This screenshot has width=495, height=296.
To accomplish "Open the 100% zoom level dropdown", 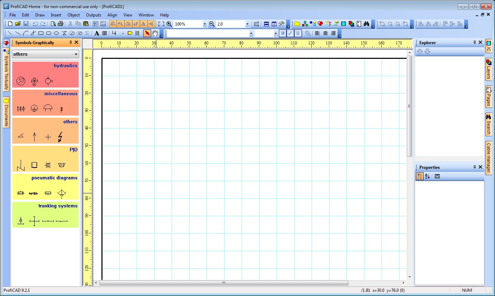I will click(205, 24).
